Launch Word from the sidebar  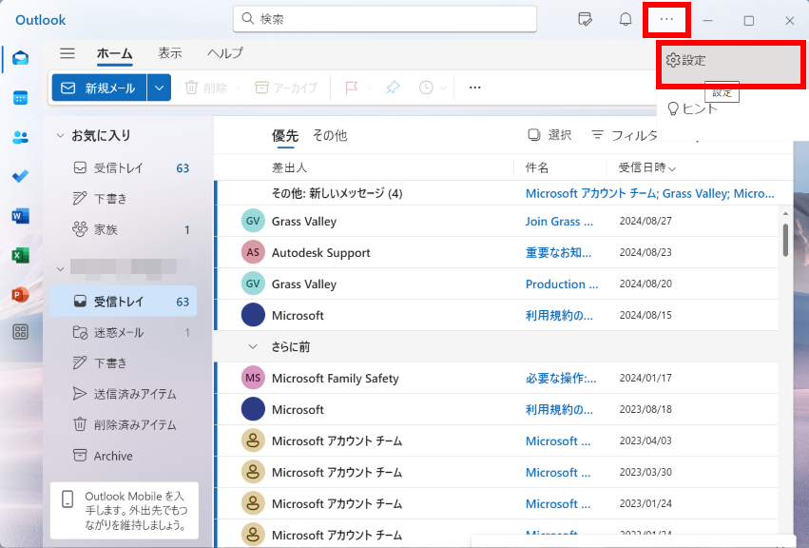point(21,215)
